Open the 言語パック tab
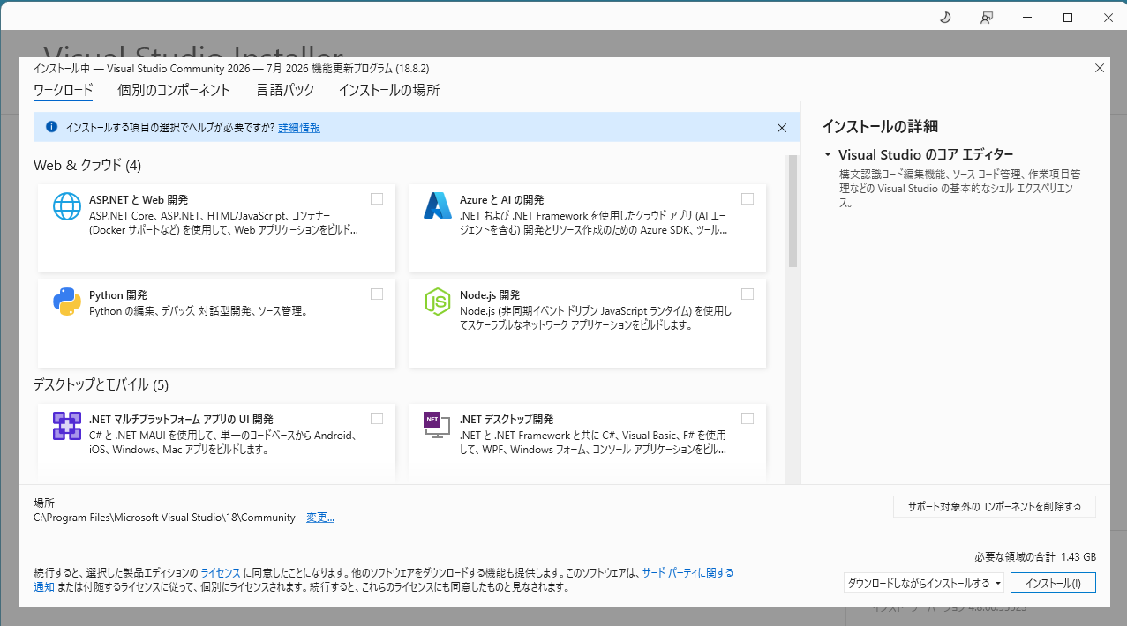Screen dimensions: 1127x626 285,90
